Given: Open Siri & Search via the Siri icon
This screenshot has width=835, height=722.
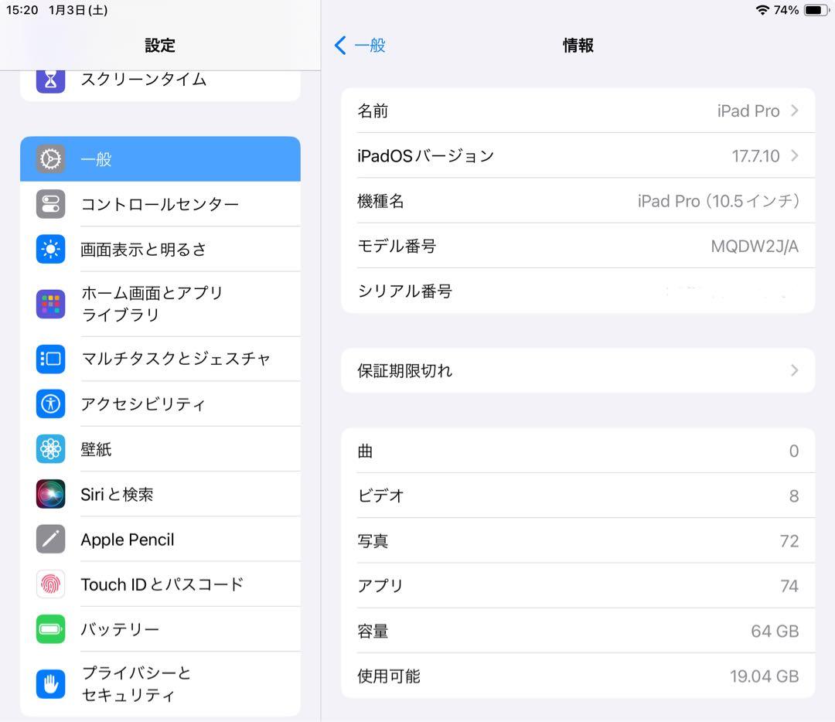Looking at the screenshot, I should point(49,494).
